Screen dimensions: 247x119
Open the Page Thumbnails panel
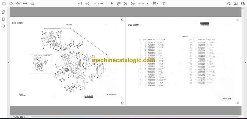pyautogui.click(x=3, y=12)
